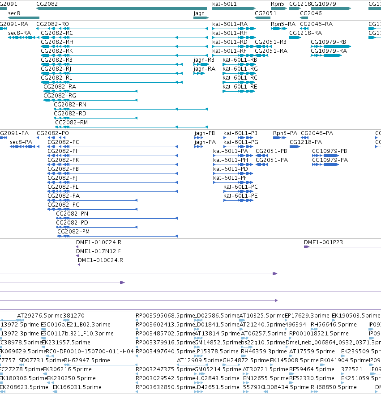
Task: Click the CG1218-RA transcript
Action: point(295,38)
